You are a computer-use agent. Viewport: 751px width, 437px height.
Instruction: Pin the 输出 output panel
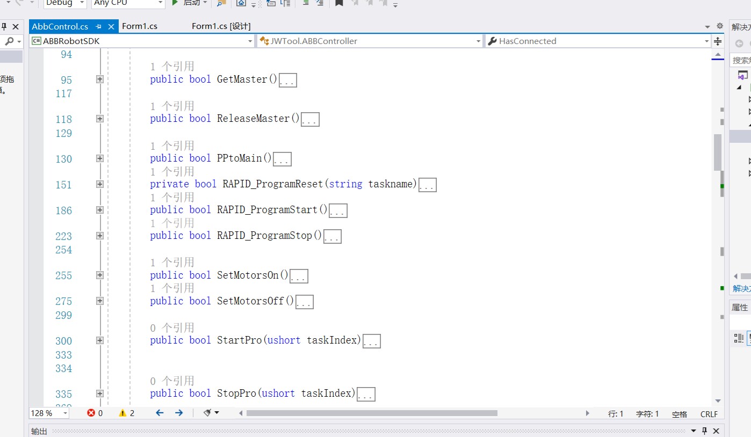705,431
